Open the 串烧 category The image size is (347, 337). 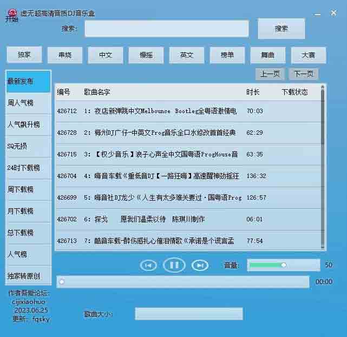tap(65, 55)
